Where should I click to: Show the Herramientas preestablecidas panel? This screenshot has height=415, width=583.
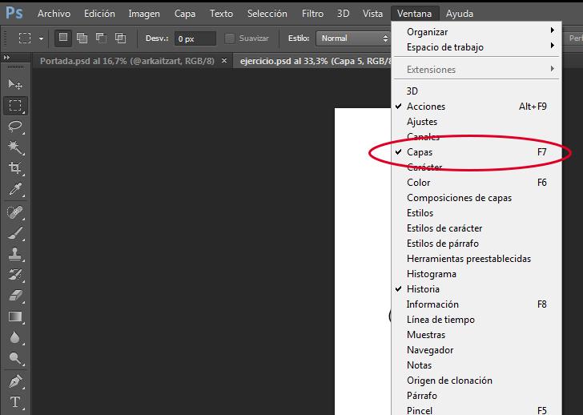[x=476, y=259]
